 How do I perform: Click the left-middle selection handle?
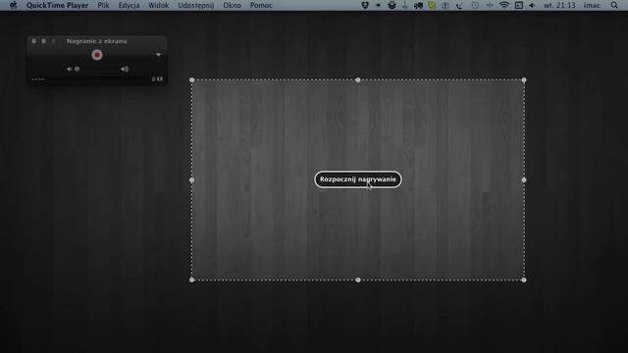coord(192,180)
